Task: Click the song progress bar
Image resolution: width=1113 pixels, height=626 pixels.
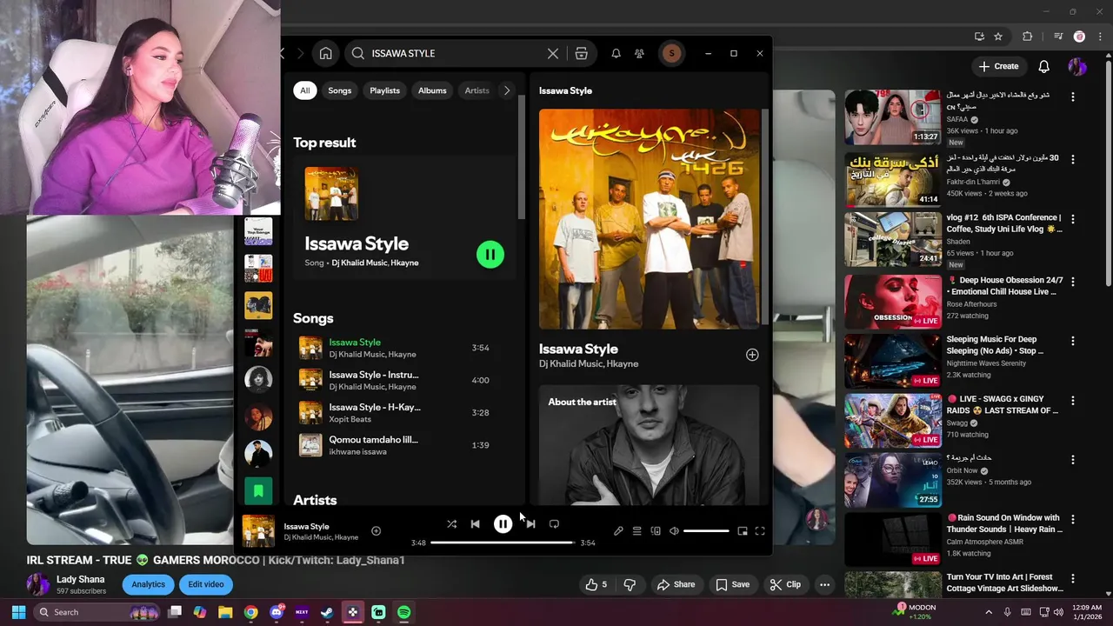Action: 503,543
